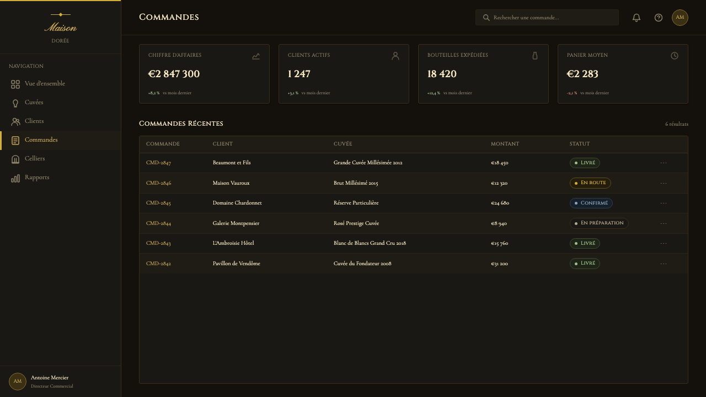Click client name Beaumont et Fils
The height and width of the screenshot is (397, 706).
click(x=232, y=163)
